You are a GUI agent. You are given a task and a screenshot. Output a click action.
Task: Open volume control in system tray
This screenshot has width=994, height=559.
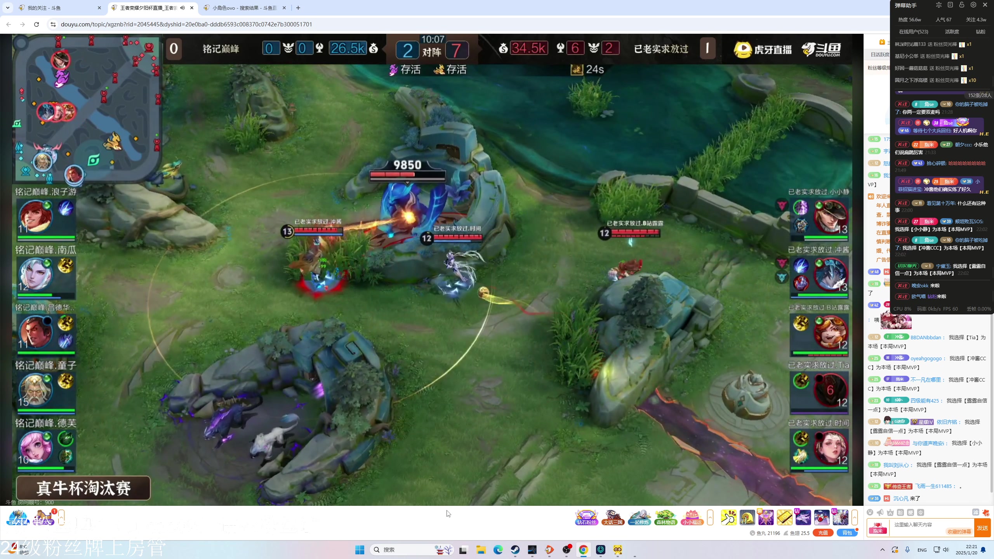click(946, 550)
